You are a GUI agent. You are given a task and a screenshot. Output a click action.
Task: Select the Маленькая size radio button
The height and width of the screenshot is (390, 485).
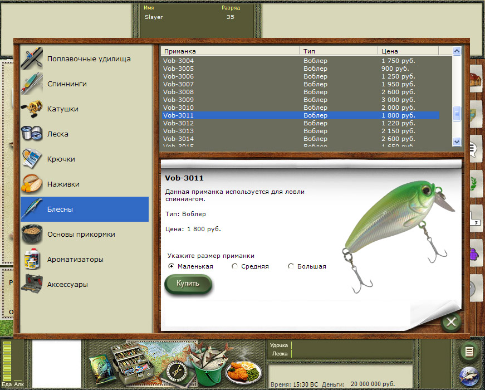(x=171, y=266)
